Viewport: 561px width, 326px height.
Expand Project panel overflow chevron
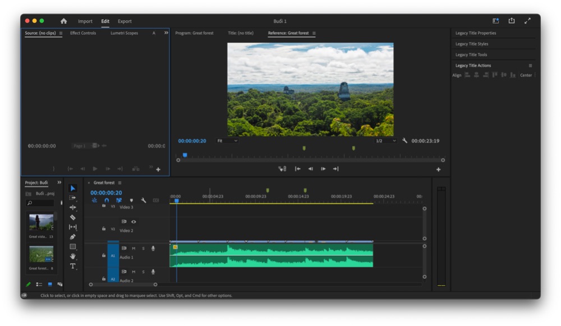coord(59,182)
